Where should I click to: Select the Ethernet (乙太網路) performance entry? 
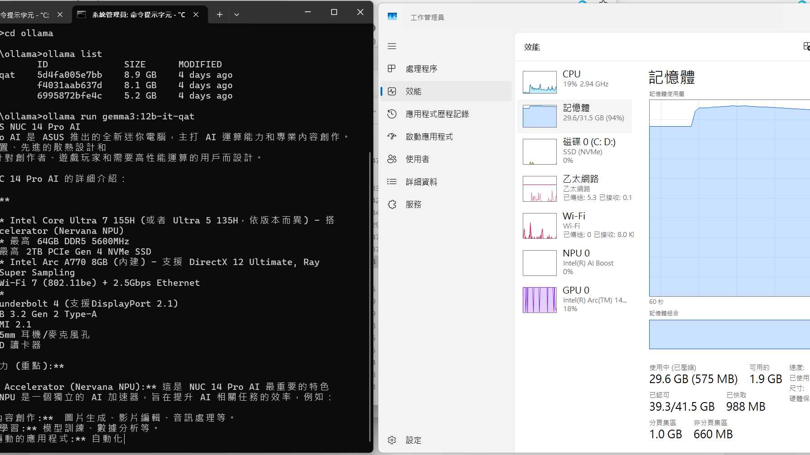(574, 189)
